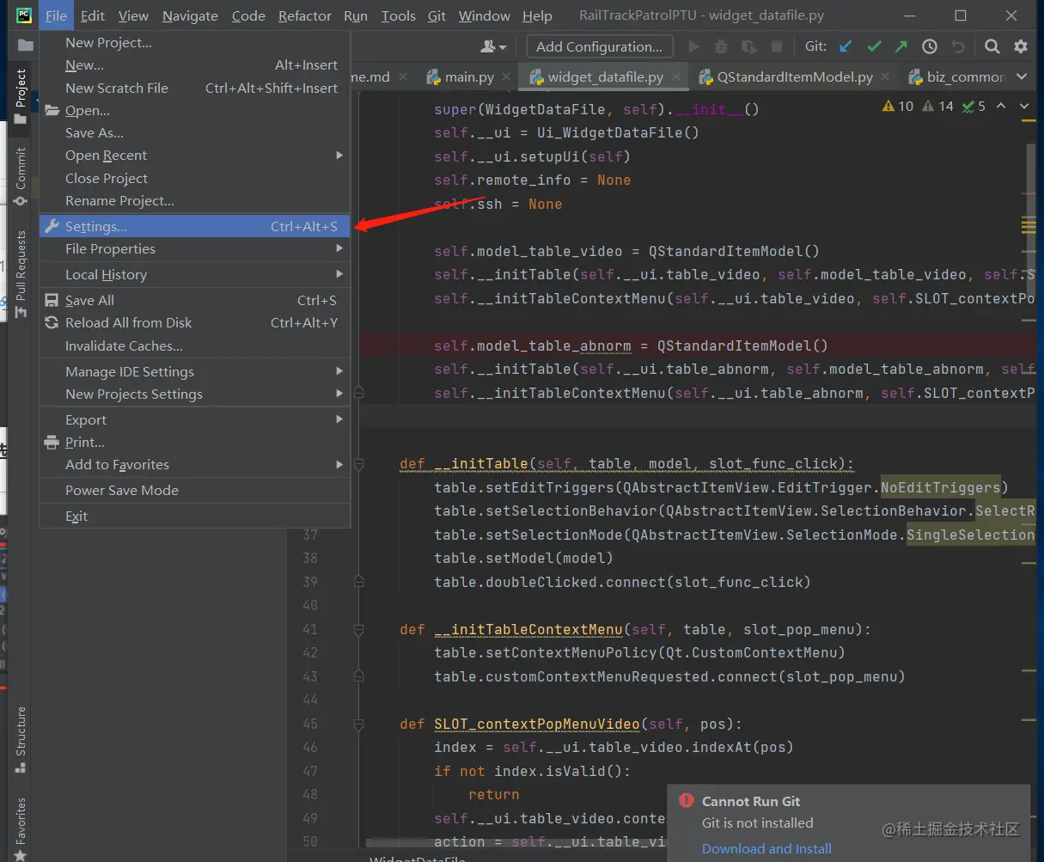Click the Run with Coverage icon

click(x=749, y=46)
